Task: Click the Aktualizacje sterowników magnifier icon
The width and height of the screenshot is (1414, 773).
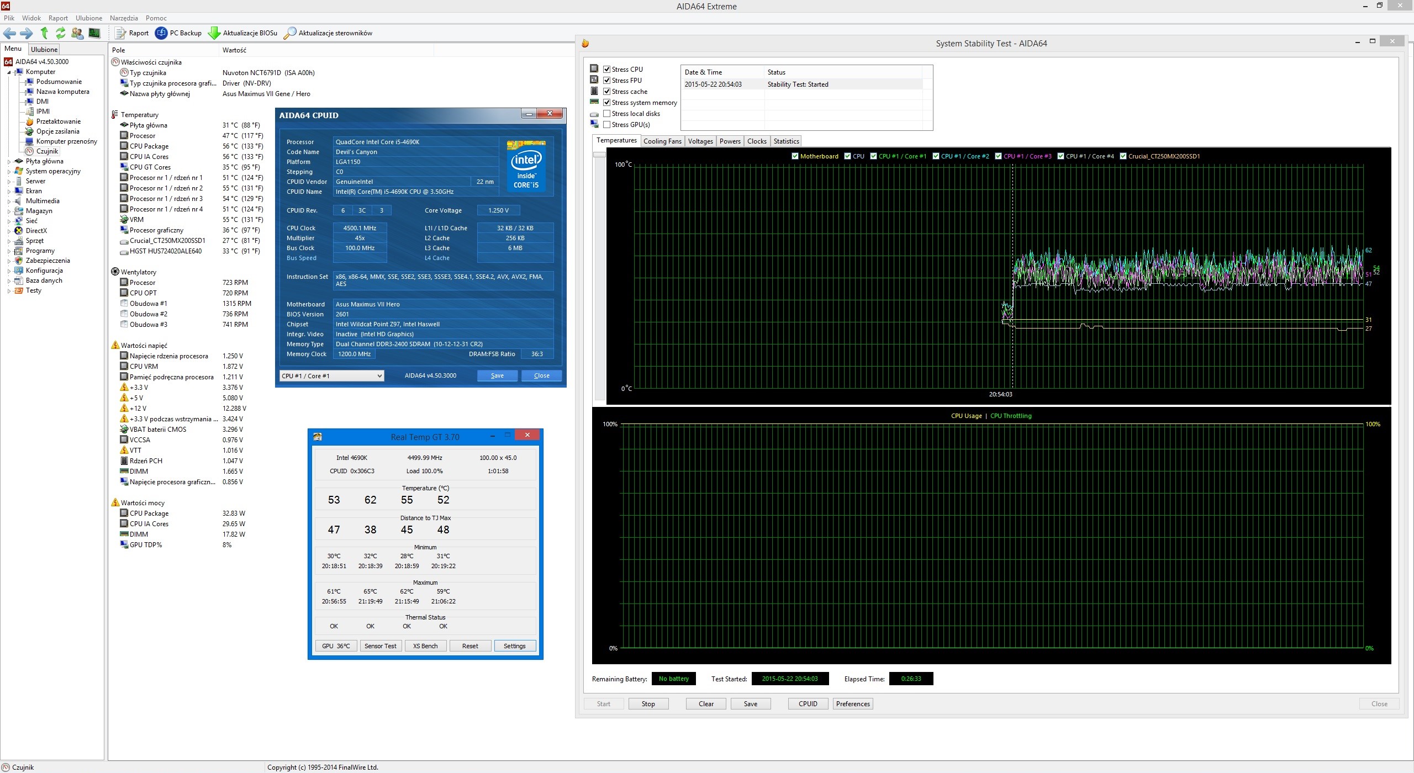Action: (x=289, y=33)
